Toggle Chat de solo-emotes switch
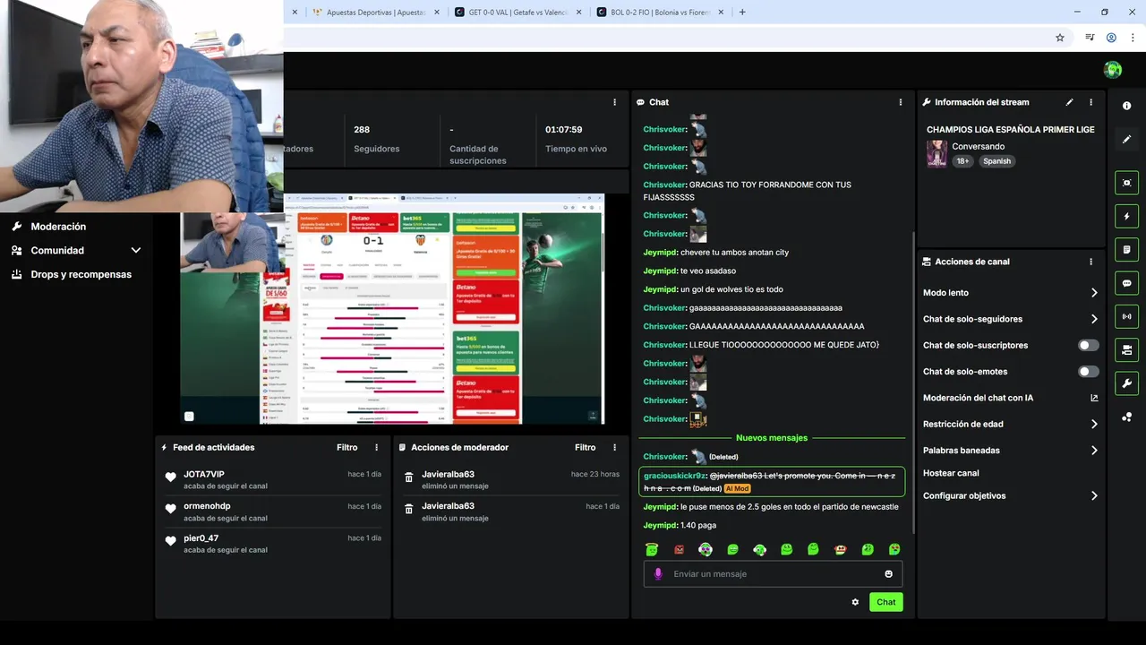The width and height of the screenshot is (1146, 645). click(x=1088, y=371)
